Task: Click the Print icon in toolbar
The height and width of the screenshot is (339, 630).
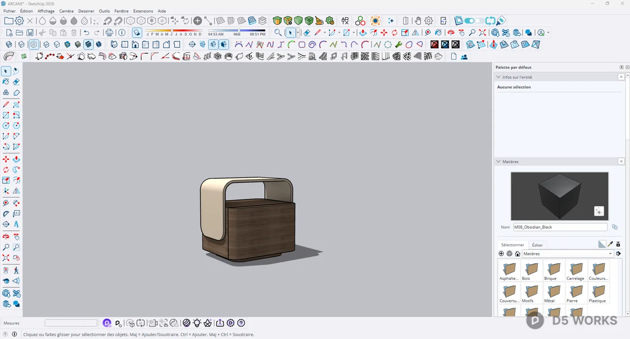Action: tap(109, 33)
